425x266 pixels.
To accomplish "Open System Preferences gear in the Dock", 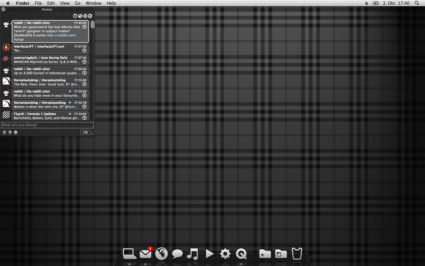I will click(225, 254).
